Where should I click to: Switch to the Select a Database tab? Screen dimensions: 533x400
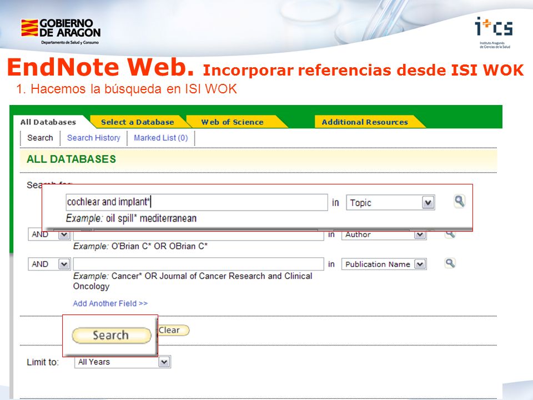pos(137,122)
